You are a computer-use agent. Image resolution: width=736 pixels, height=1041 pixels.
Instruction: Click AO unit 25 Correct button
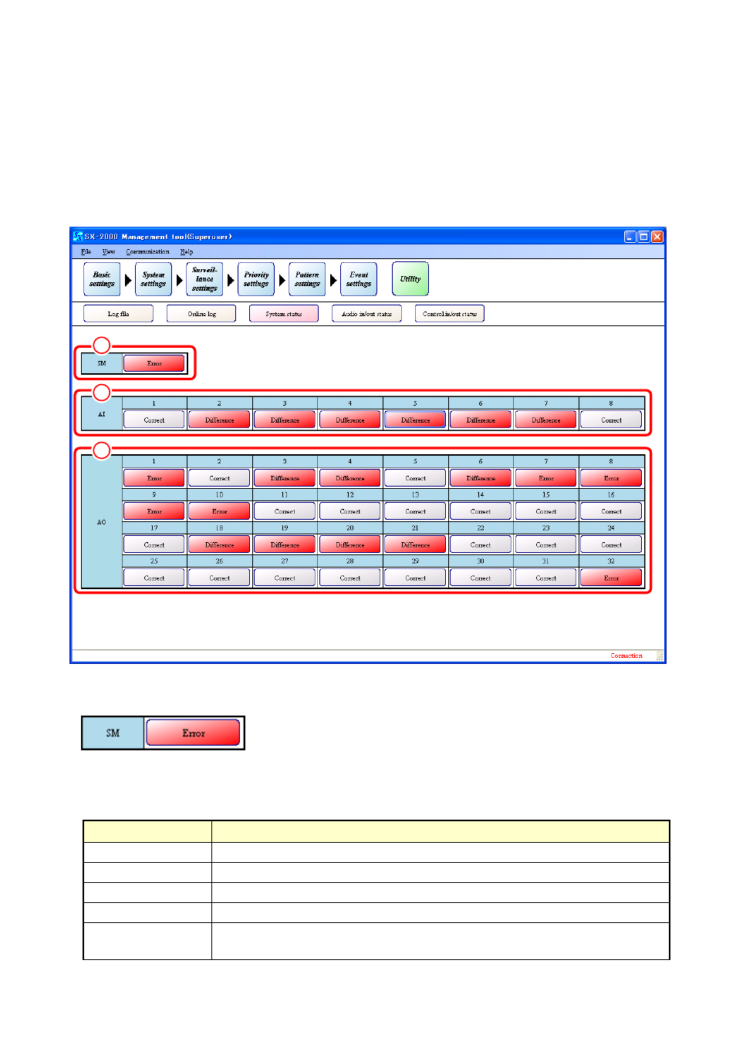[154, 578]
